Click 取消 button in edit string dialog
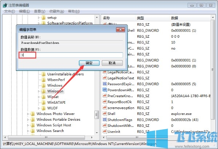Viewport: 218px width, 149px height. pos(112,63)
